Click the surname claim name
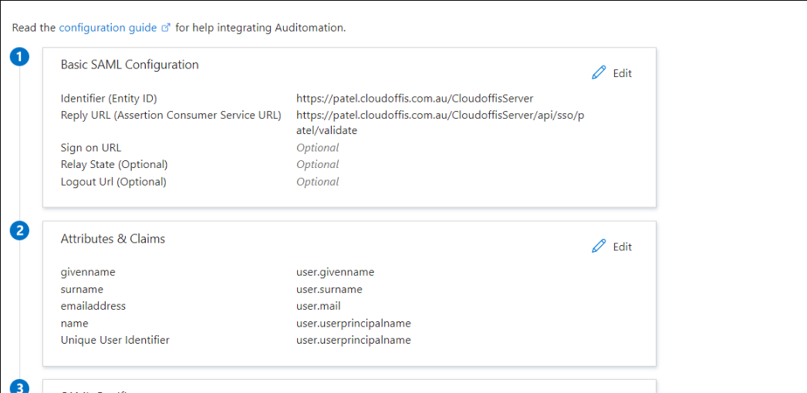The width and height of the screenshot is (807, 393). 82,289
